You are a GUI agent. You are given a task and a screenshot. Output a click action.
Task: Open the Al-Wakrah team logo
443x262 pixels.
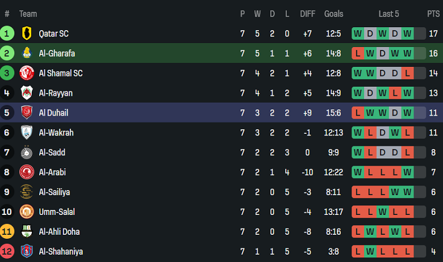pyautogui.click(x=27, y=133)
